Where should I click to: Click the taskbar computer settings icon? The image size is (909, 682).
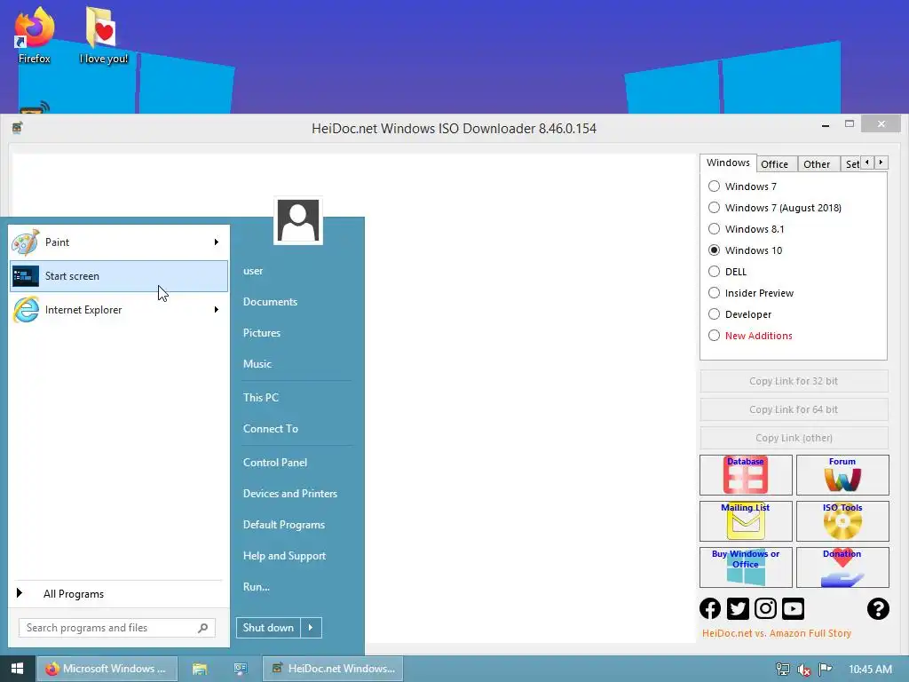point(240,669)
